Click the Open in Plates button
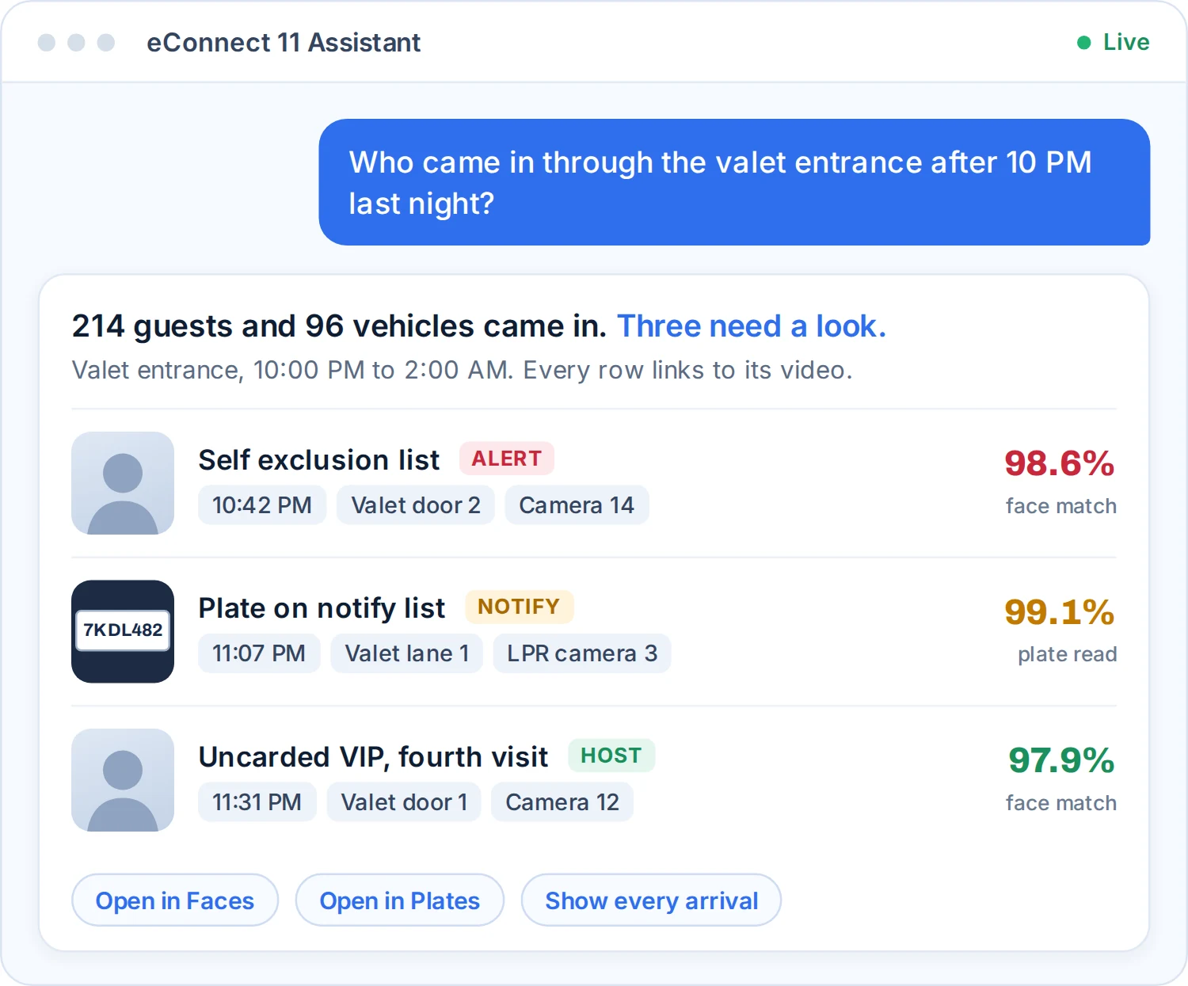 (x=400, y=900)
